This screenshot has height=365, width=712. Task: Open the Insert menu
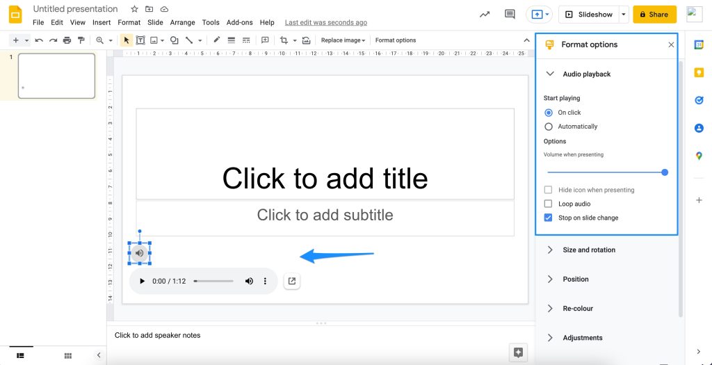point(102,22)
